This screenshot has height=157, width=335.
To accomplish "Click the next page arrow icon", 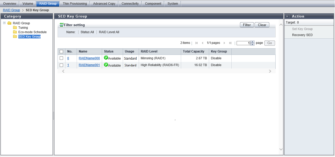I will click(224, 43).
